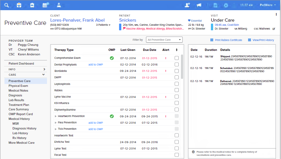Open the medical kit icon in top bar
This screenshot has height=159, width=281.
[x=19, y=5]
